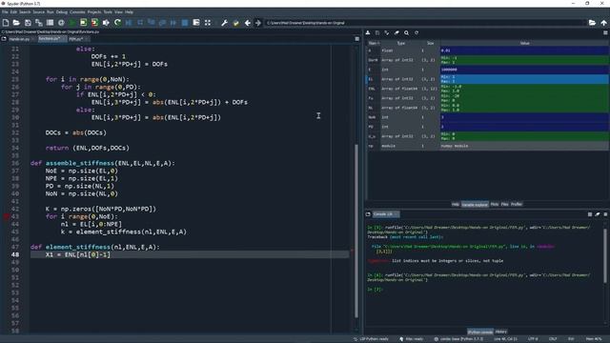The height and width of the screenshot is (343, 610).
Task: Click the editor vertical scrollbar
Action: 356,231
